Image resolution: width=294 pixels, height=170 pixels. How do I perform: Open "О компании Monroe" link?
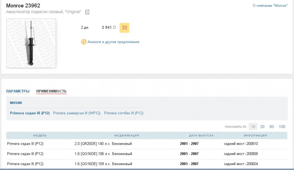coord(270,6)
